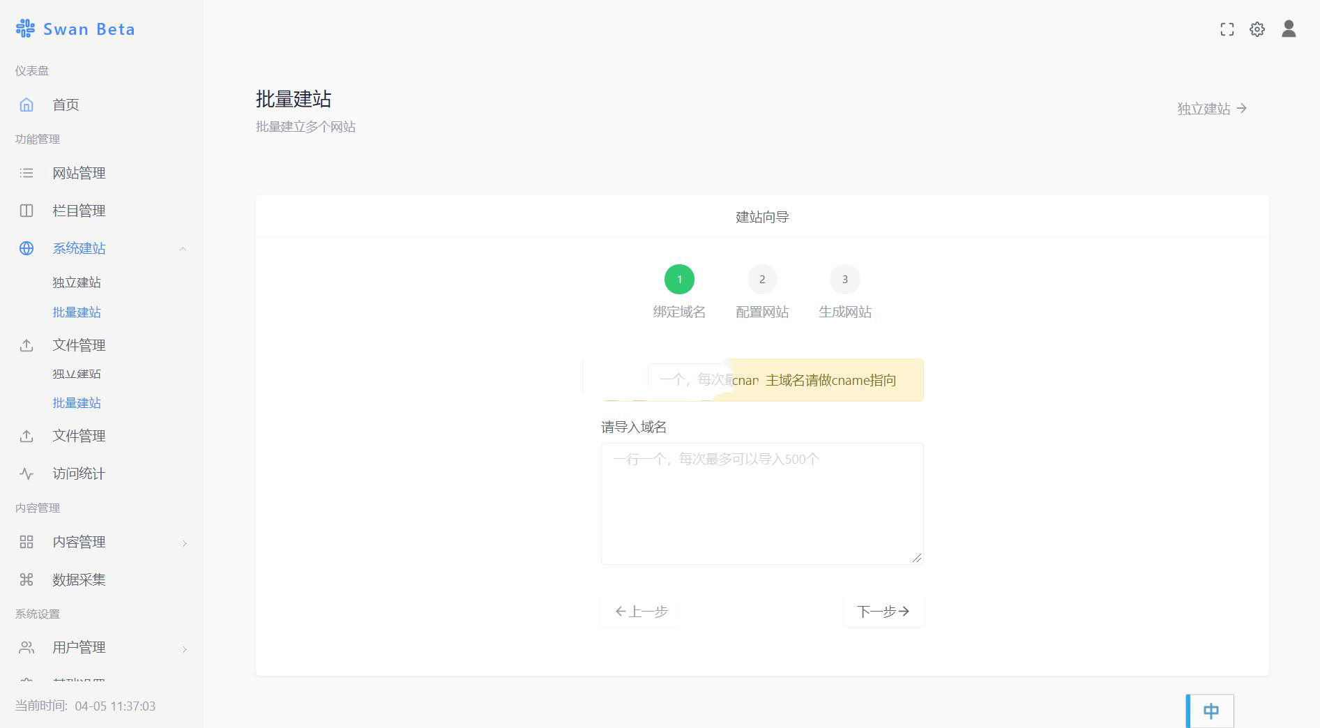The height and width of the screenshot is (728, 1320).
Task: Click the users icon beside 用户管理
Action: tap(26, 648)
